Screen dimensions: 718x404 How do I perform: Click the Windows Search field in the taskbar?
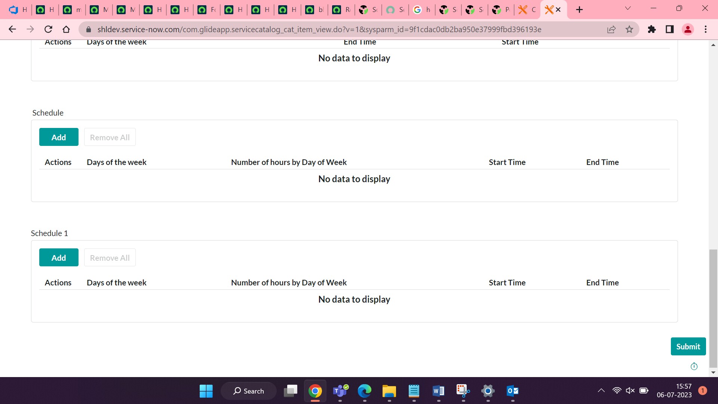coord(248,391)
